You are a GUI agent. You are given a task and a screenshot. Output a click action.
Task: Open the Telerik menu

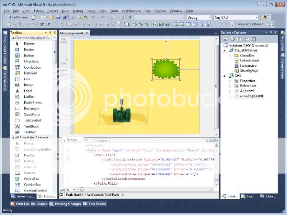tap(39, 11)
